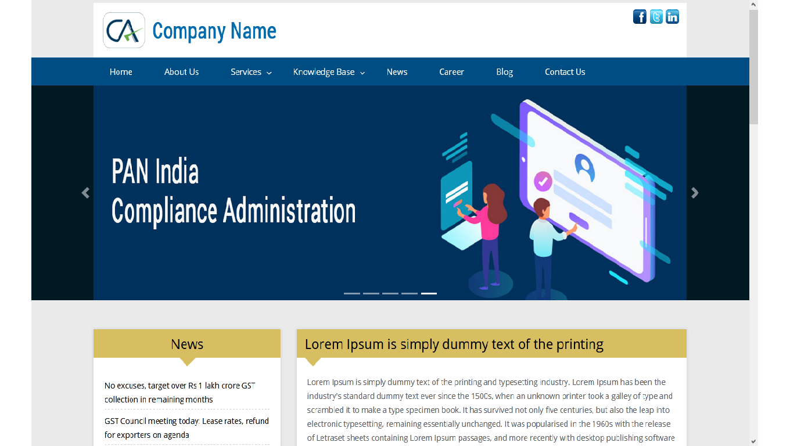Open the Contact Us page
This screenshot has width=790, height=446.
click(x=565, y=72)
